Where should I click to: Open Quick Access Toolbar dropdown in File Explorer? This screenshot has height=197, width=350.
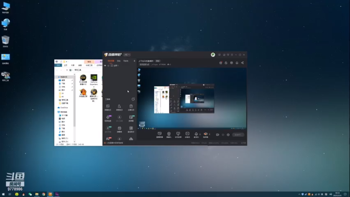coord(66,62)
